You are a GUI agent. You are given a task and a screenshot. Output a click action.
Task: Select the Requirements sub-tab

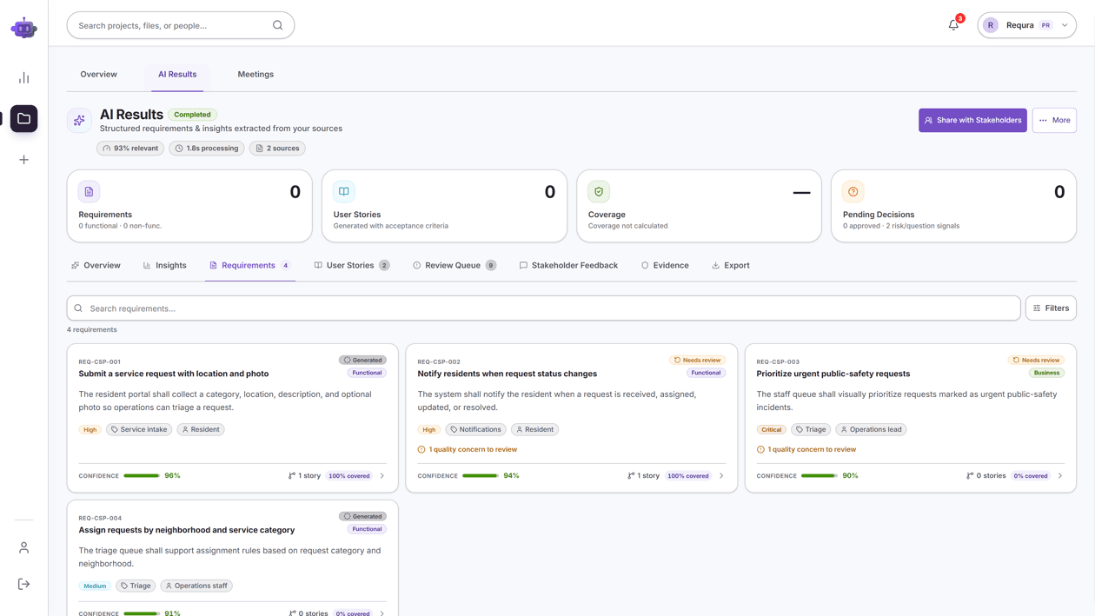pyautogui.click(x=250, y=266)
